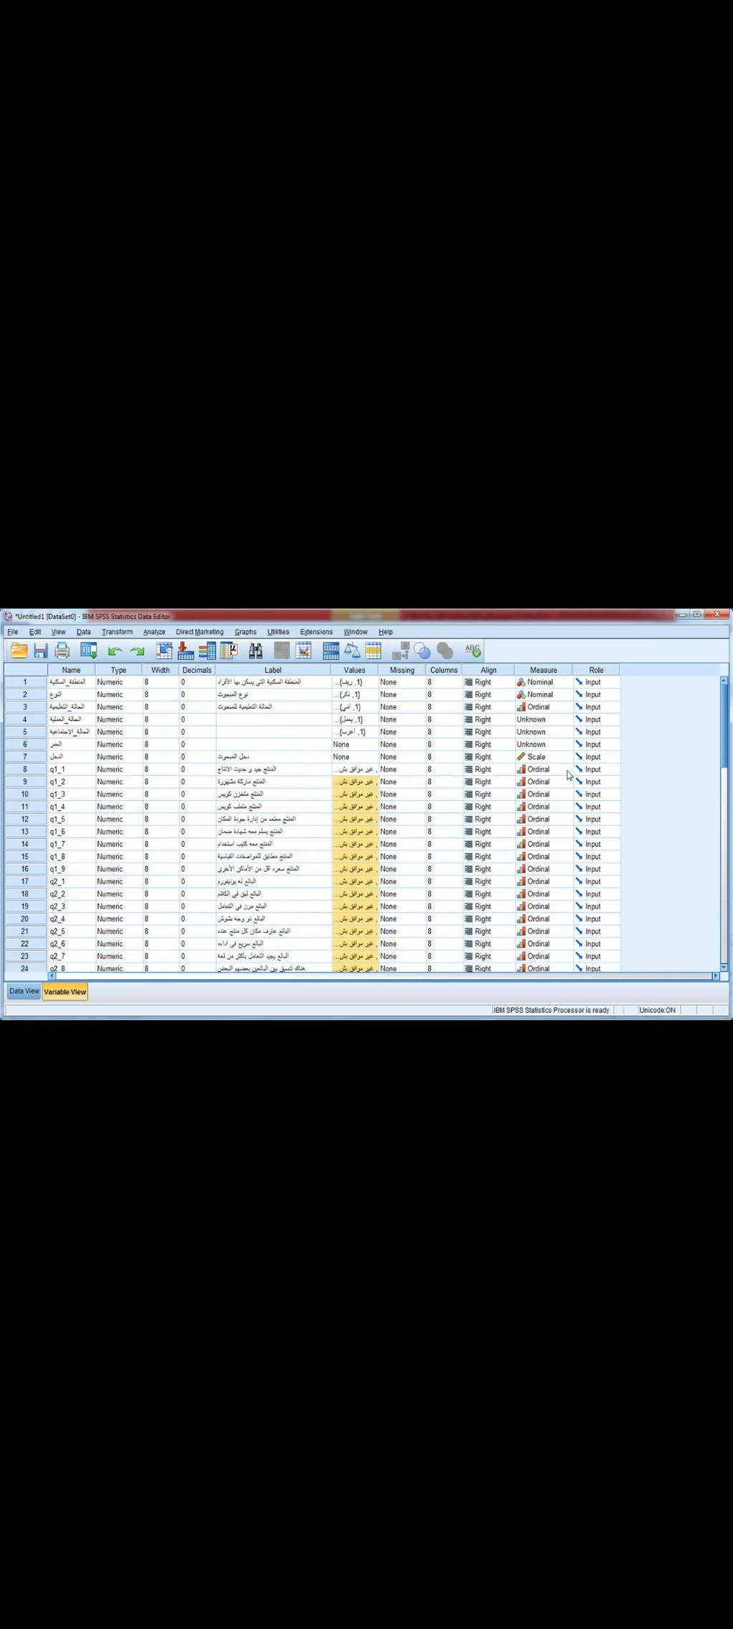The width and height of the screenshot is (733, 1629).
Task: Click horizontal scrollbar right arrow
Action: (x=715, y=976)
